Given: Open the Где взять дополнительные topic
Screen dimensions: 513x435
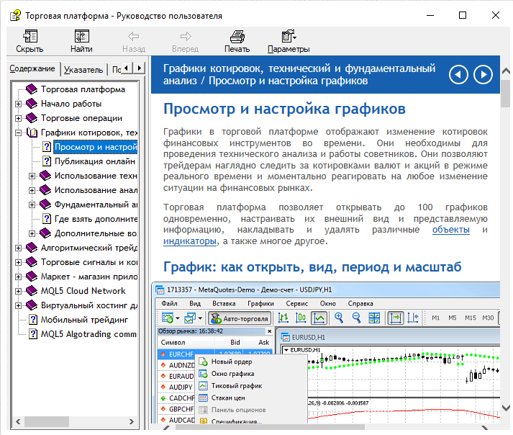Looking at the screenshot, I should click(96, 219).
